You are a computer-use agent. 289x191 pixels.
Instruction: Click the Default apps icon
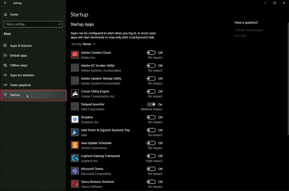coord(5,55)
